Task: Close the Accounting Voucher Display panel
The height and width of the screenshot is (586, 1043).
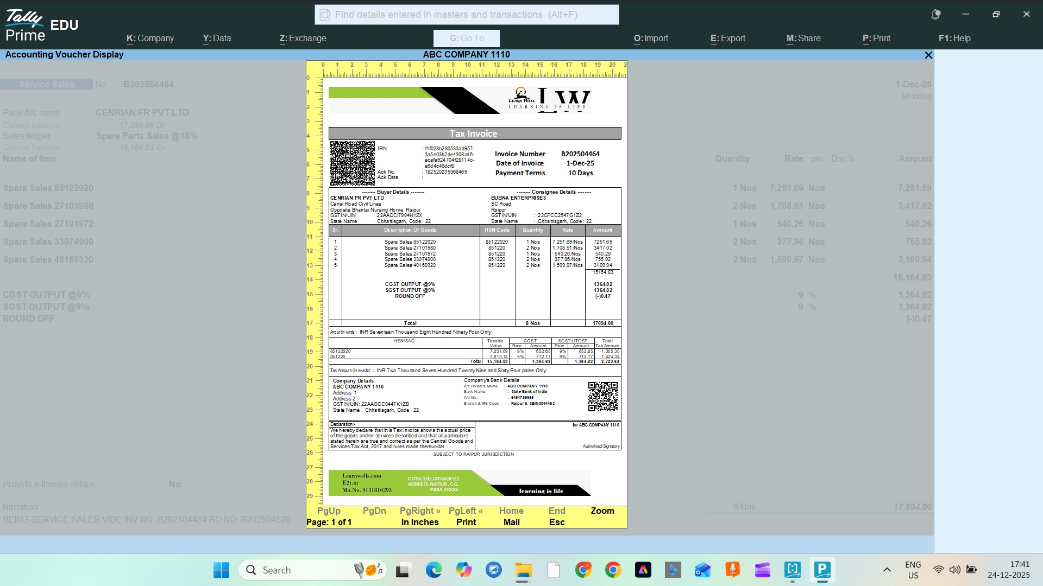Action: [x=928, y=55]
